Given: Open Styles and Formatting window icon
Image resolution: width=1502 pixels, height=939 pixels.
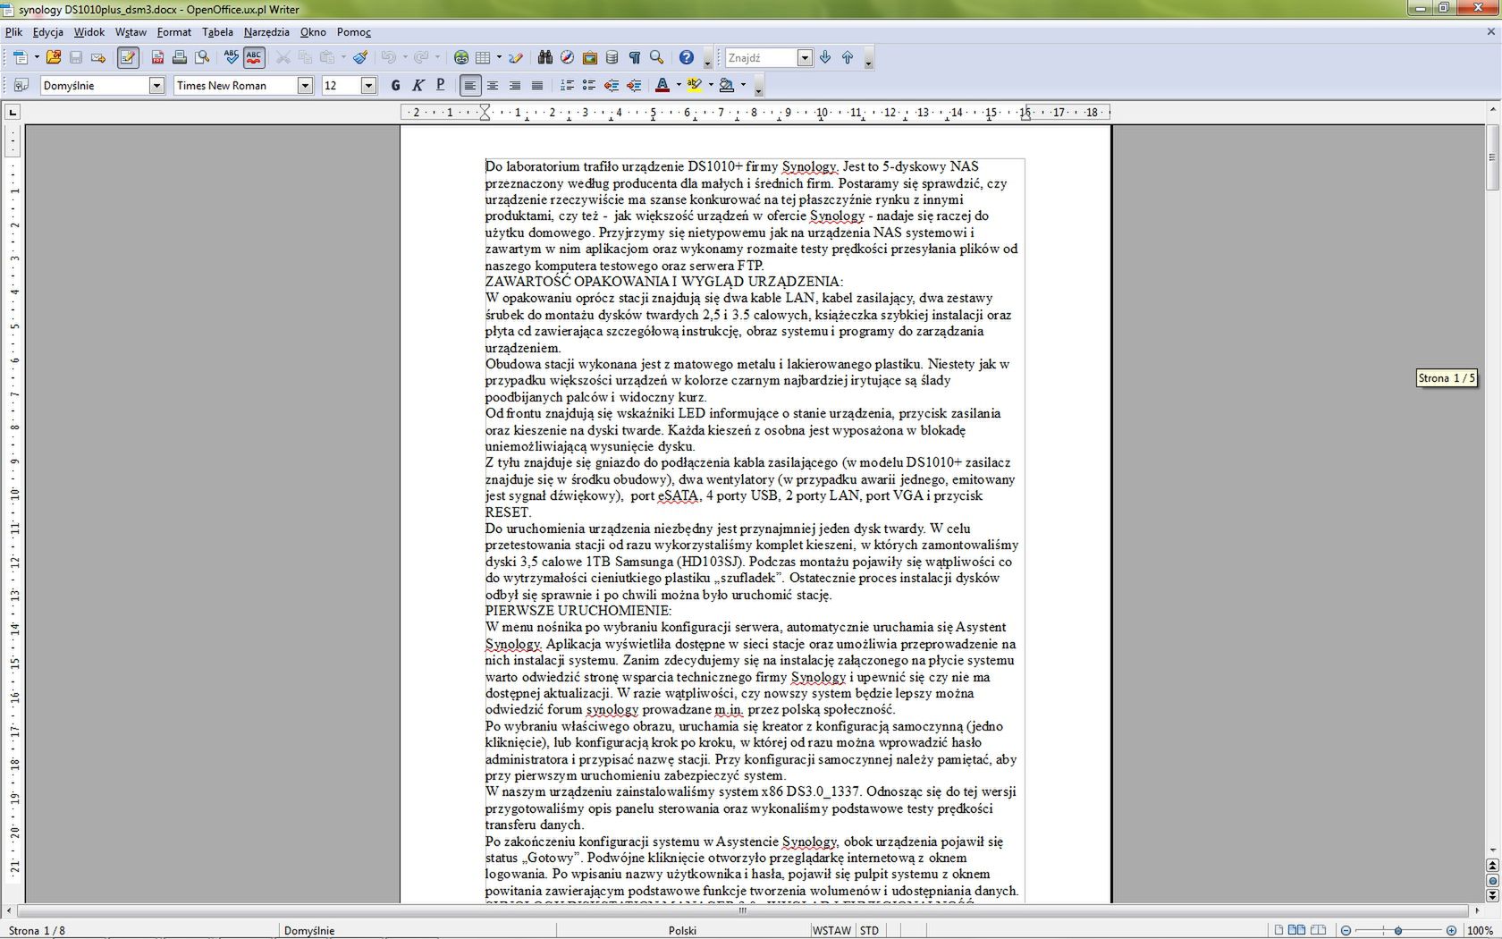Looking at the screenshot, I should [x=21, y=85].
